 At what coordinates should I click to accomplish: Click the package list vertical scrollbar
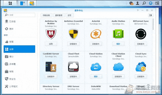pyautogui.click(x=153, y=24)
